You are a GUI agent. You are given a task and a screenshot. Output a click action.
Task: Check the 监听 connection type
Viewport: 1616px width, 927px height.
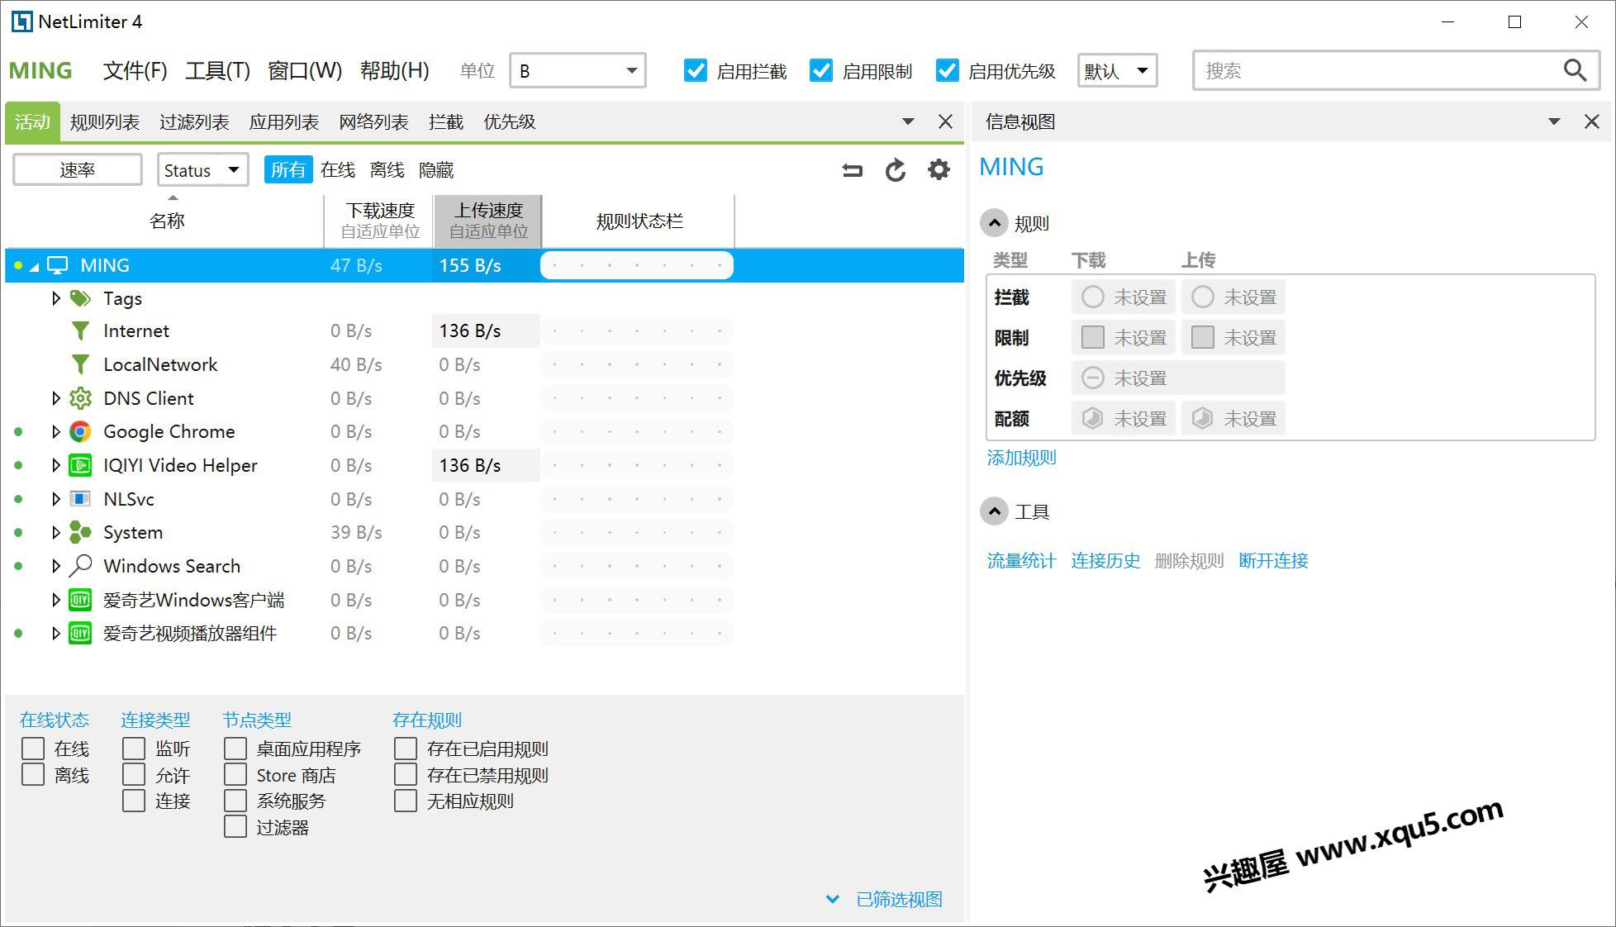coord(134,749)
